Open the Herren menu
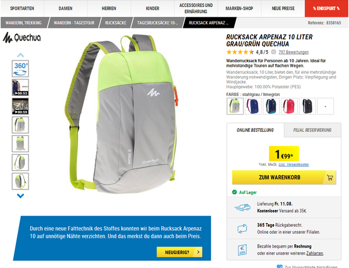 tap(109, 9)
